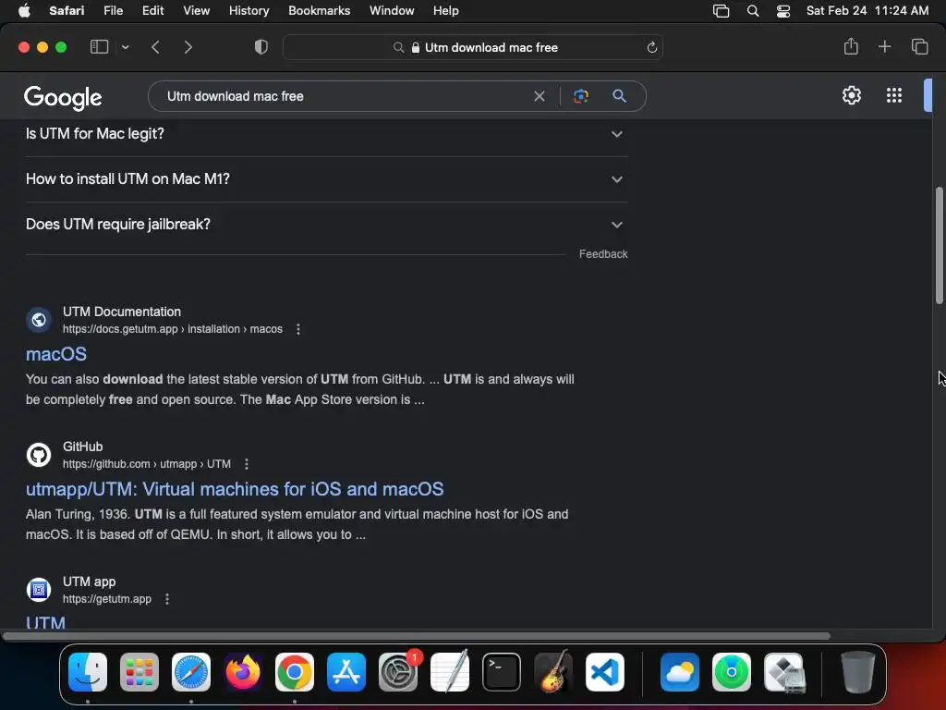This screenshot has height=710, width=946.
Task: Open Spotlight search in menu bar
Action: [753, 11]
